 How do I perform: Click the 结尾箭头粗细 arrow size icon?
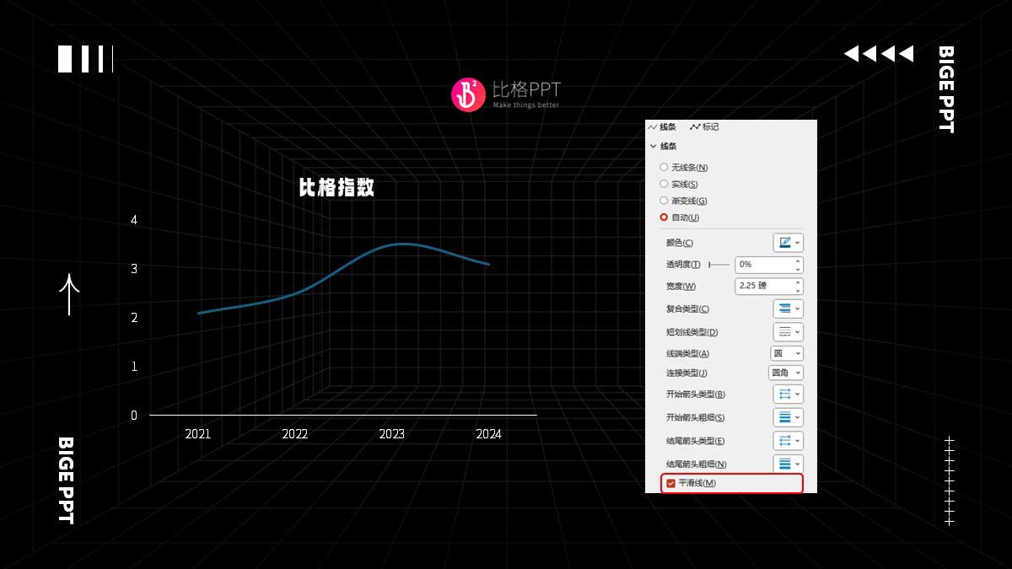tap(784, 464)
